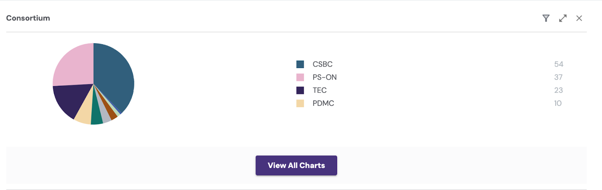Click the Consortium panel title
This screenshot has height=190, width=602.
(28, 18)
